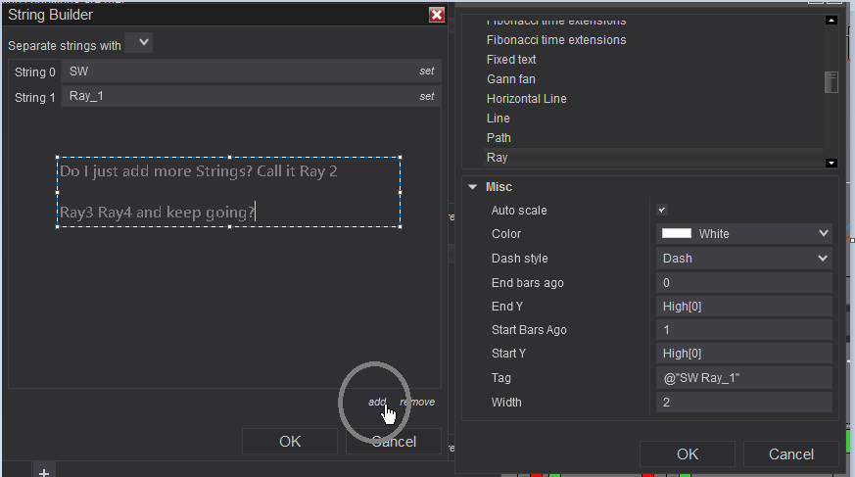
Task: Cancel the Ray properties dialog
Action: (790, 454)
